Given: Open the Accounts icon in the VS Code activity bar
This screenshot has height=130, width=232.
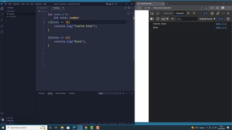Looking at the screenshot, I should pyautogui.click(x=2, y=113).
